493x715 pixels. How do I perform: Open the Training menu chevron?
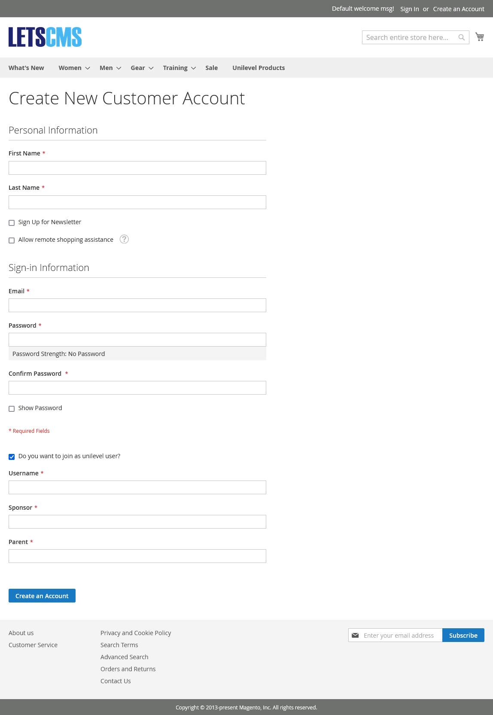tap(194, 68)
